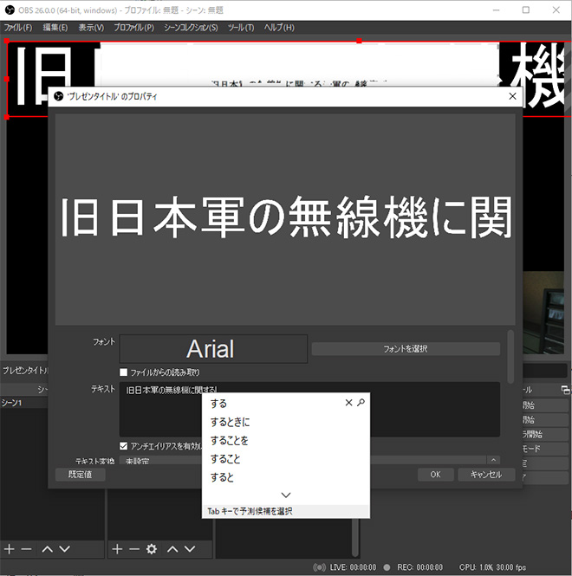Open the シーンコレクション(S) menu

tap(191, 28)
